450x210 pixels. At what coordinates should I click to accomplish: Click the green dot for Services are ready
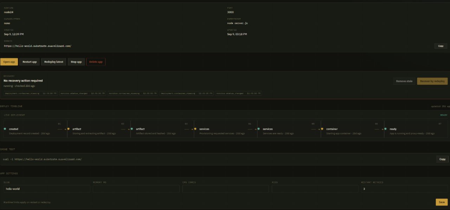(258, 129)
